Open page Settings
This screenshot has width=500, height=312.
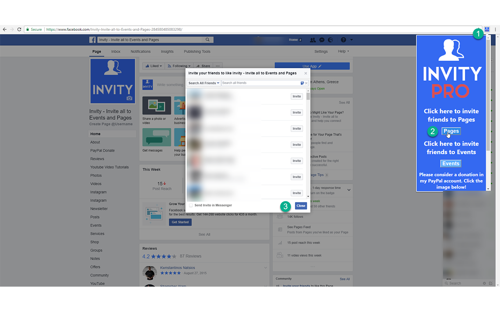pos(321,51)
